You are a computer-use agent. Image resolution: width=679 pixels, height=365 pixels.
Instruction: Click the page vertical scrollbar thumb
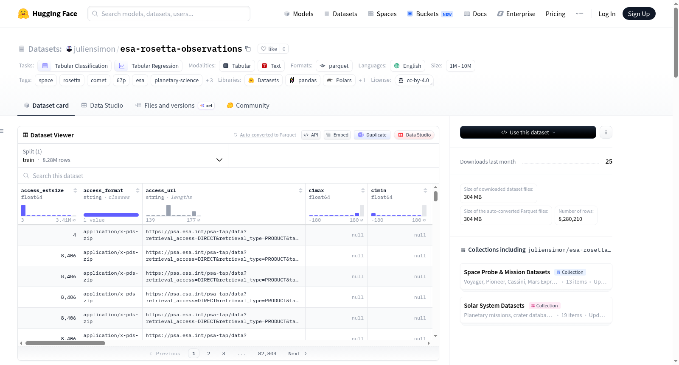(x=676, y=42)
